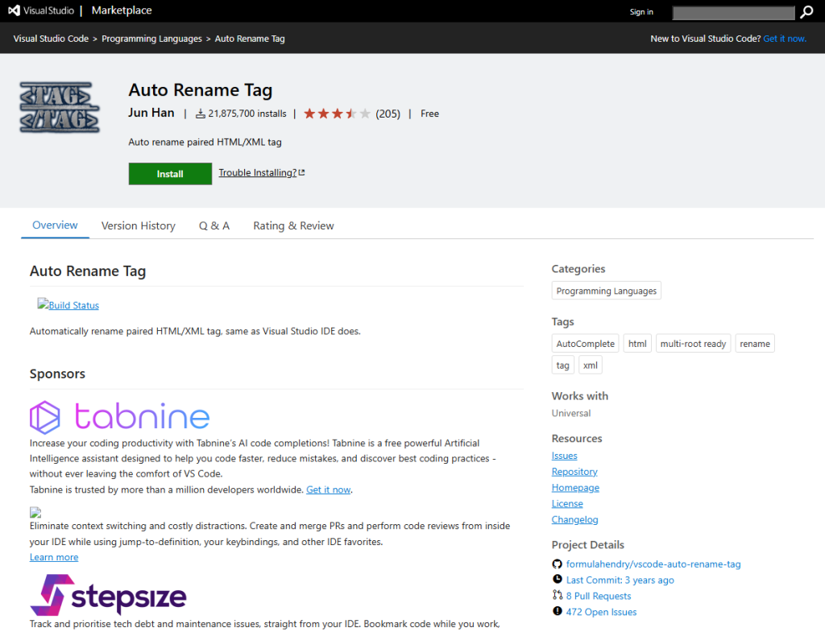The image size is (825, 632).
Task: Select the multi-root ready tag
Action: click(x=693, y=343)
